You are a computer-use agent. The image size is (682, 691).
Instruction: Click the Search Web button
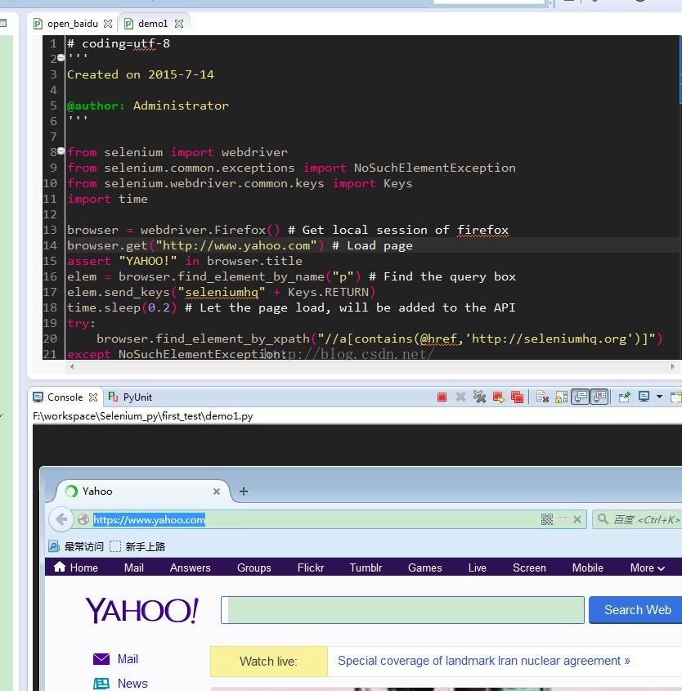coord(637,610)
